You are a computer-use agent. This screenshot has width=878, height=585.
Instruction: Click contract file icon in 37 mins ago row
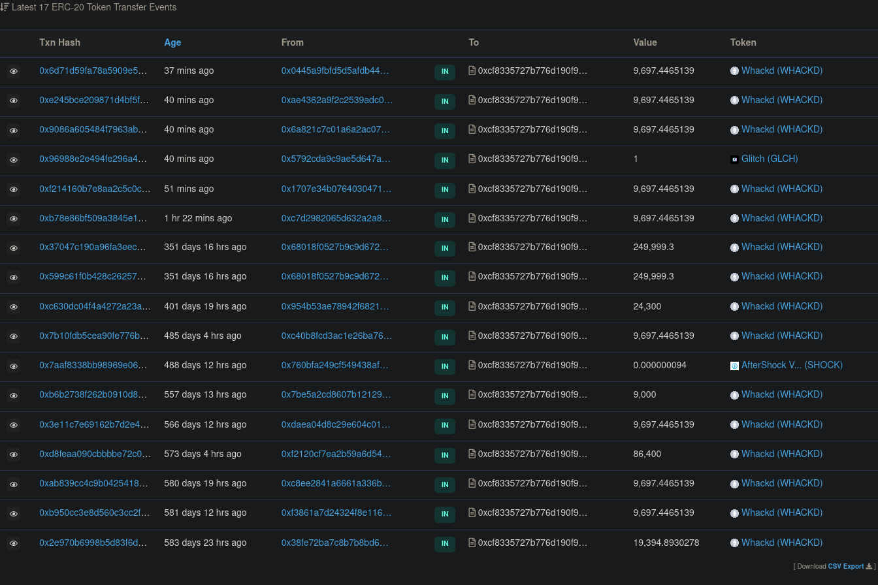tap(472, 71)
